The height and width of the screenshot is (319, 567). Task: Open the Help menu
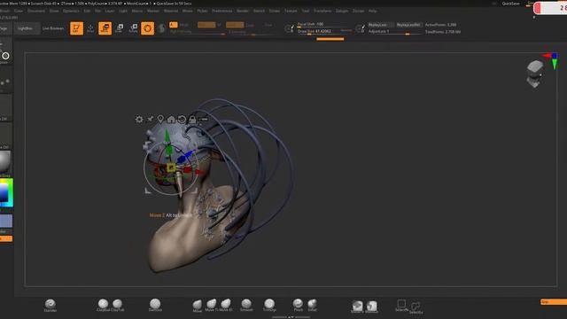[372, 11]
